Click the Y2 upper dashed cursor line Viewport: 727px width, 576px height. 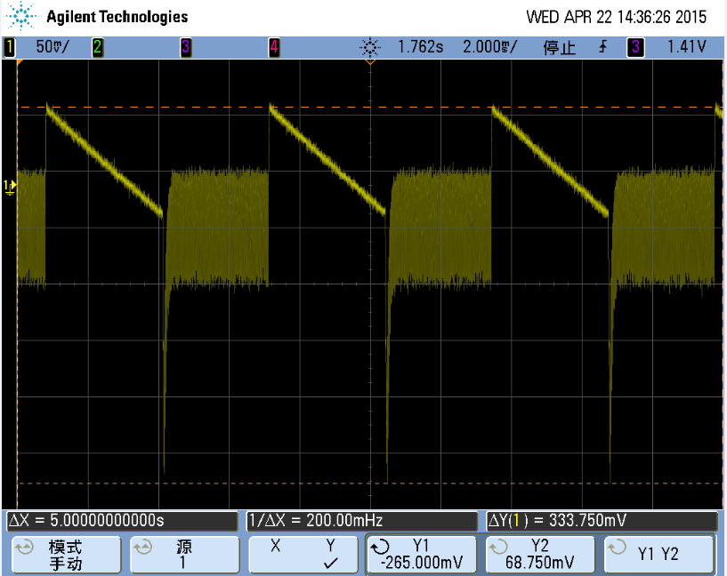(370, 108)
